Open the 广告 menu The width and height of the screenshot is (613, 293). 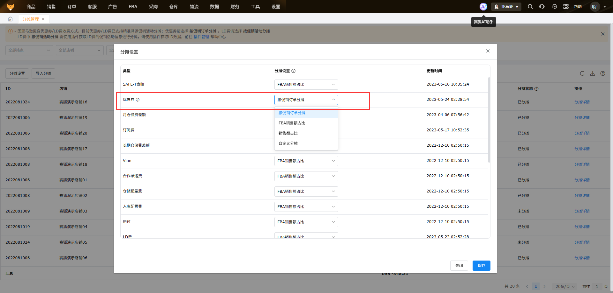tap(113, 7)
